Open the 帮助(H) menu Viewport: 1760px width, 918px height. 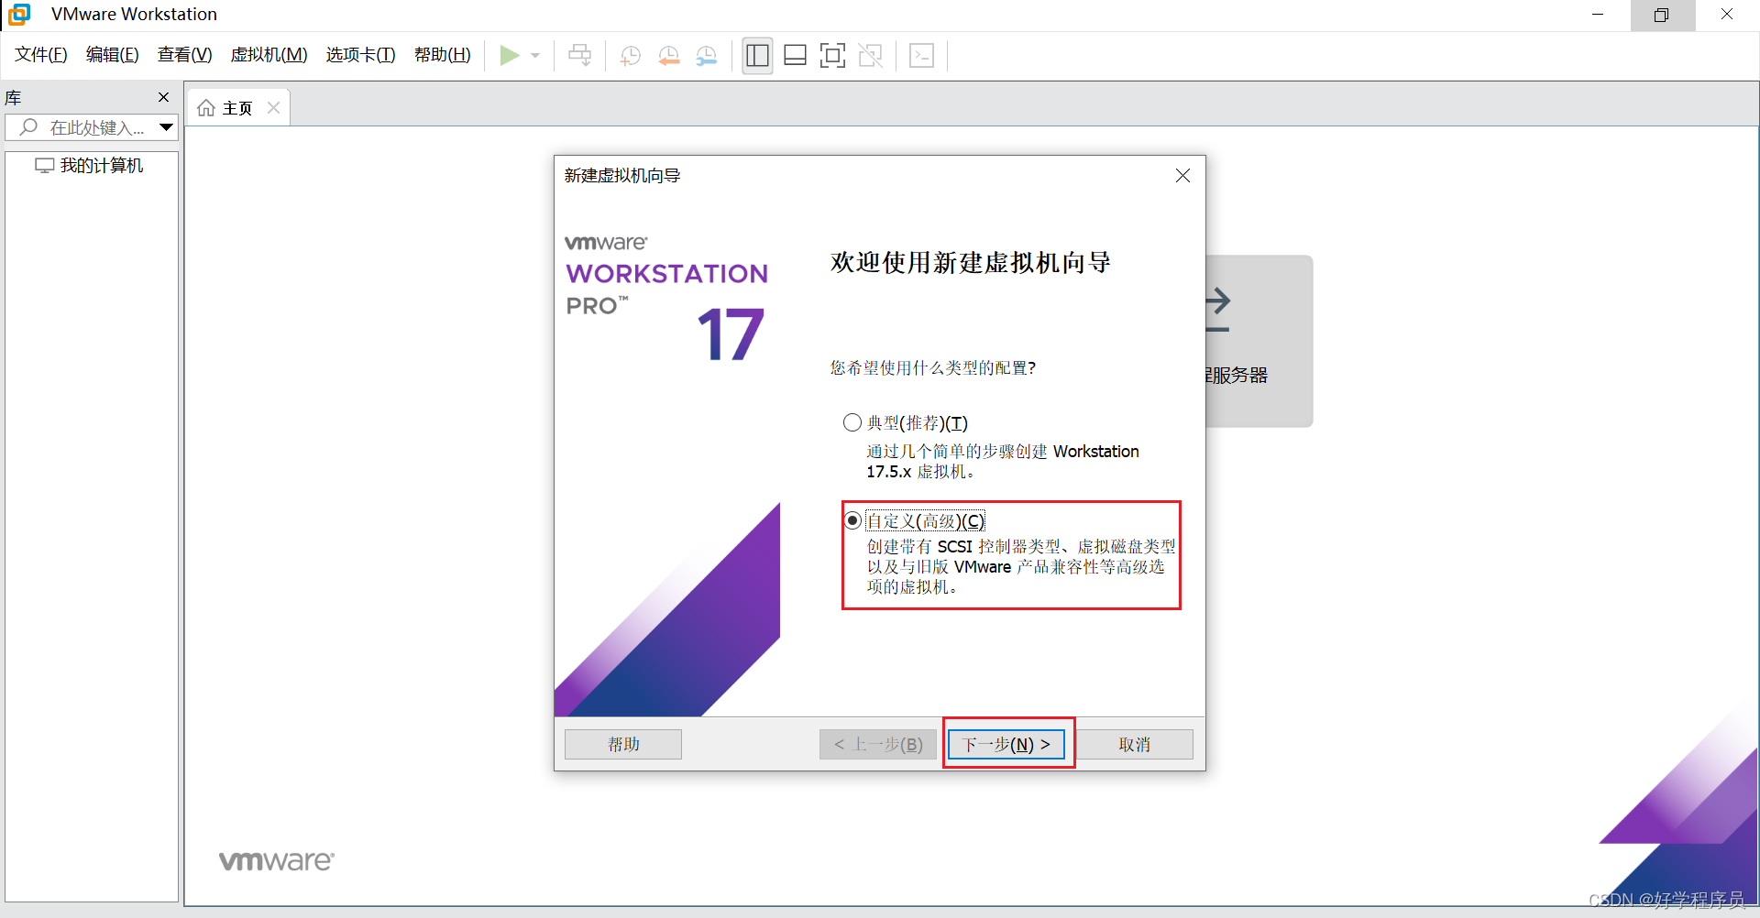tap(442, 55)
